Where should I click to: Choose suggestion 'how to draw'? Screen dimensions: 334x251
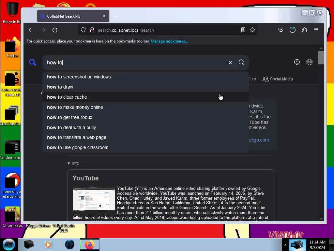point(145,87)
